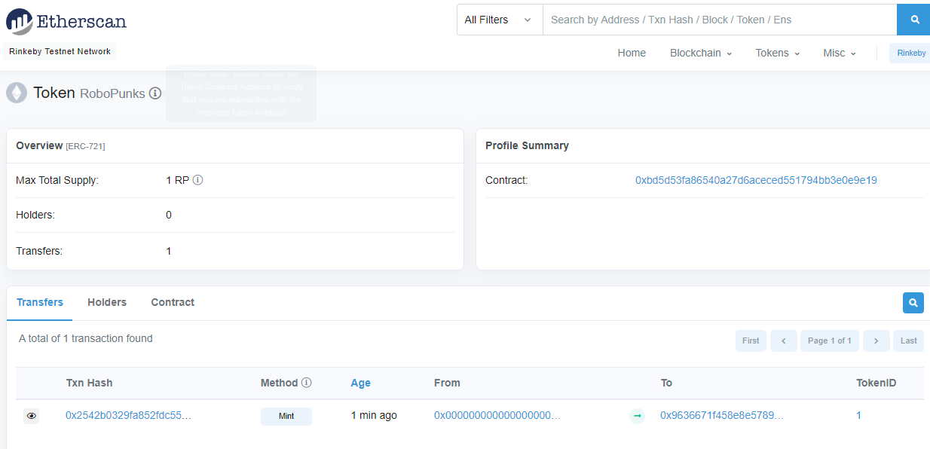
Task: Click the token avatar next to Token heading
Action: click(x=16, y=93)
